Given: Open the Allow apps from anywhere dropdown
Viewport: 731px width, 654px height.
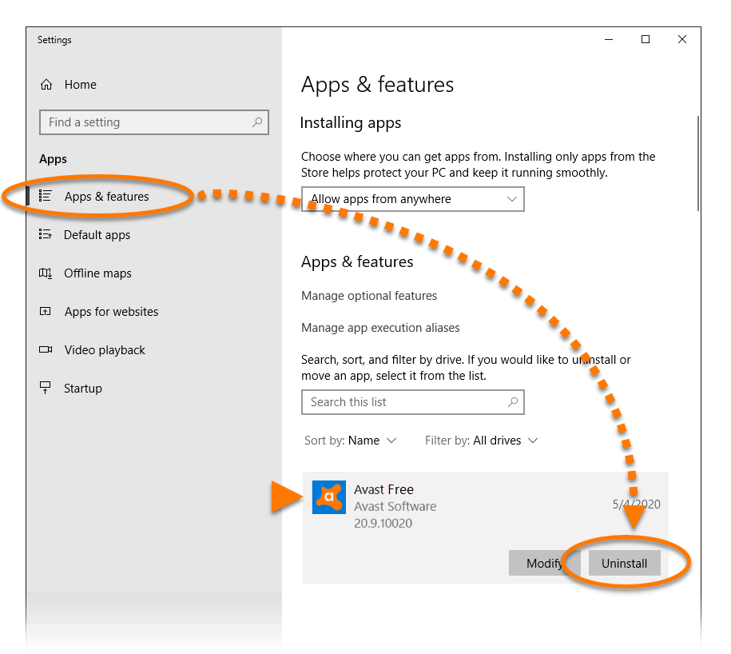Looking at the screenshot, I should pyautogui.click(x=412, y=199).
